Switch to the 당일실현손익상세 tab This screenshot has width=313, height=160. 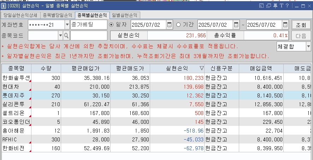pyautogui.click(x=21, y=15)
